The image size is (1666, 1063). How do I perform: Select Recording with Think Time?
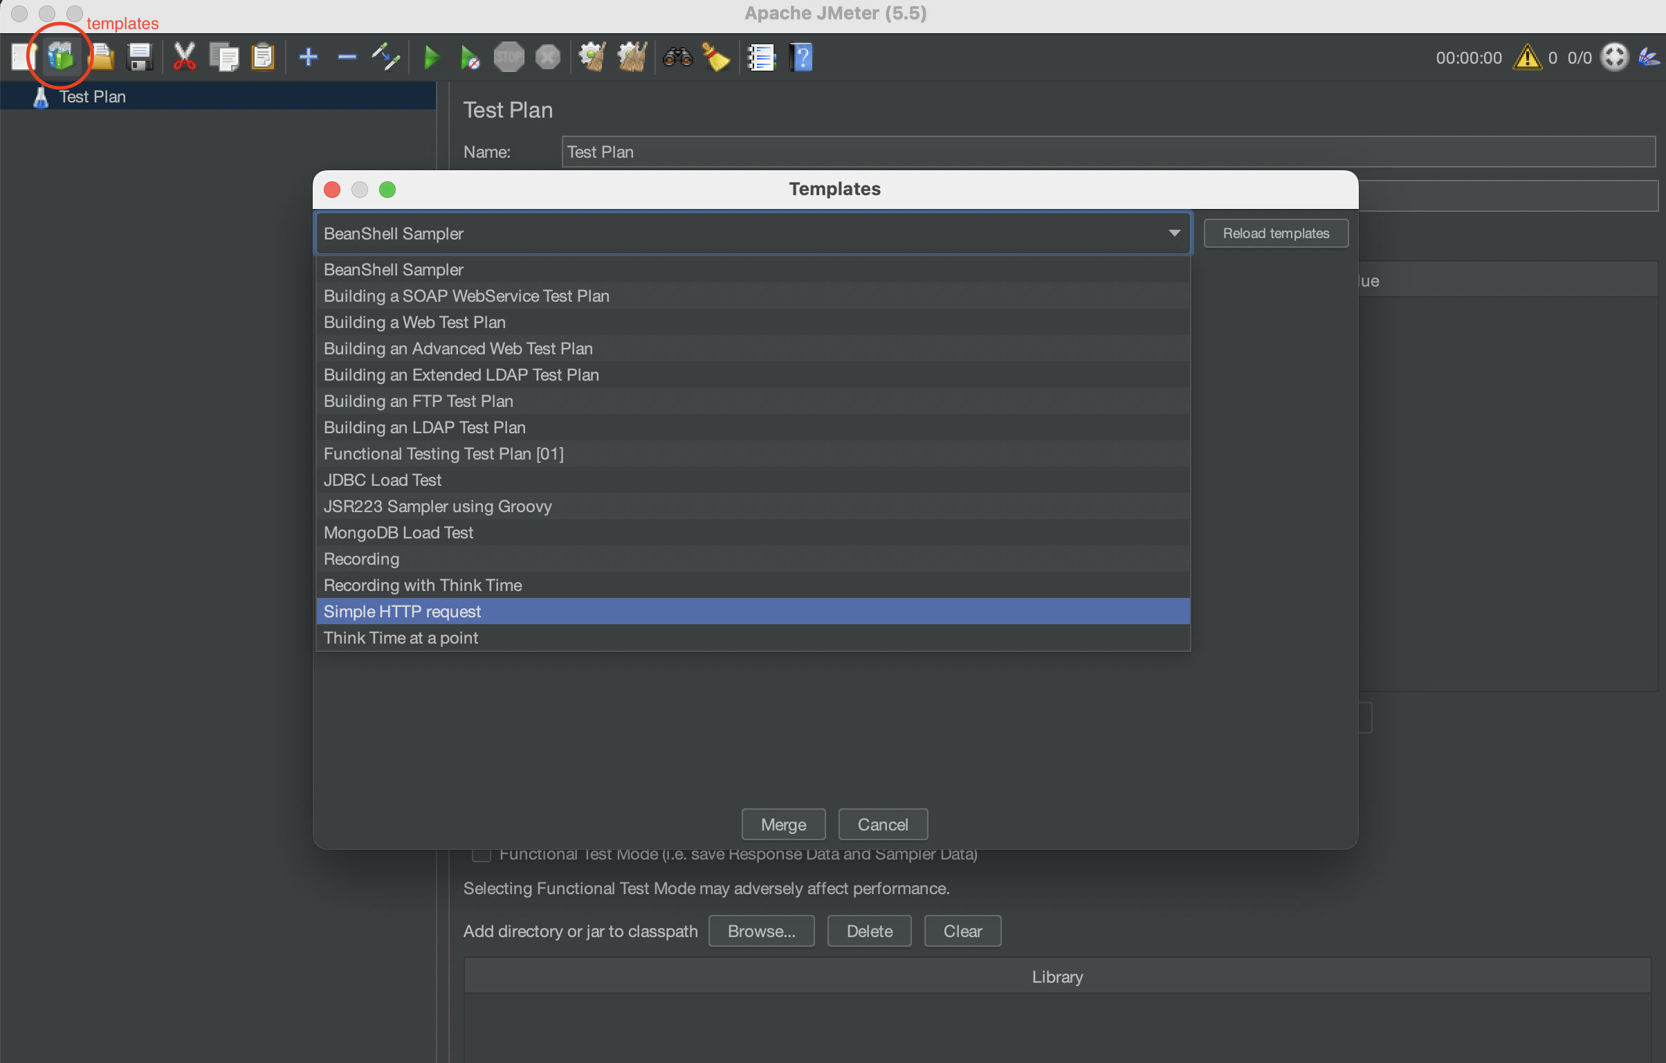(753, 585)
